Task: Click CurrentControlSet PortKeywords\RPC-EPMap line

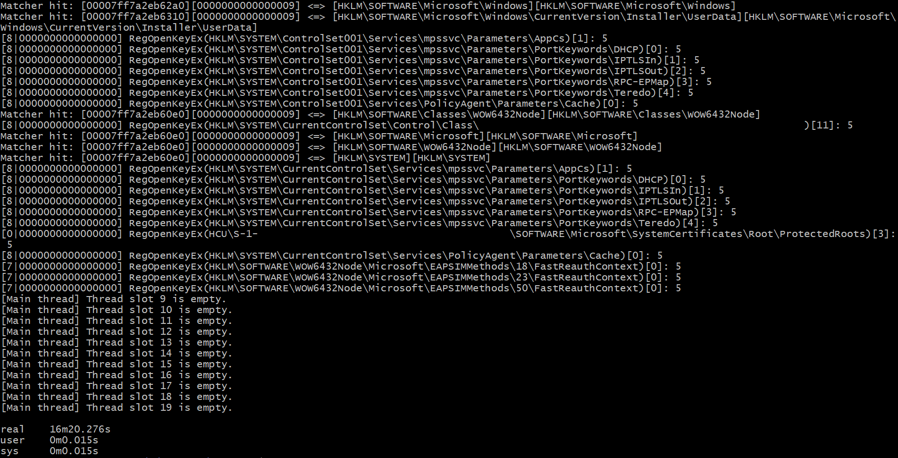Action: tap(369, 212)
